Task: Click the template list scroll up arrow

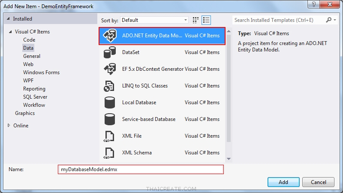Action: (229, 31)
